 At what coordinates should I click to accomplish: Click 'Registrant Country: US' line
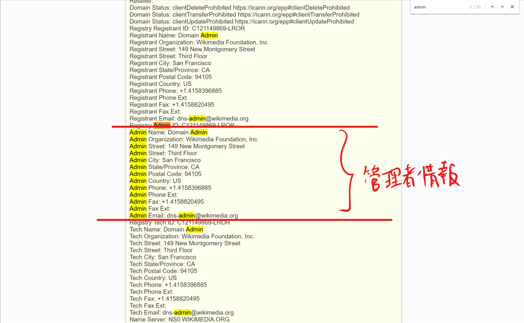(160, 84)
